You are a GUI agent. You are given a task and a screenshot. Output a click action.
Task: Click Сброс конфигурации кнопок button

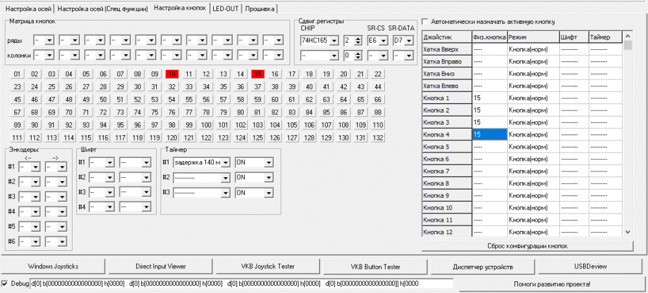527,246
